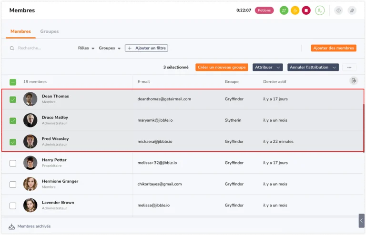Click email michaera@jibble.io

[155, 141]
